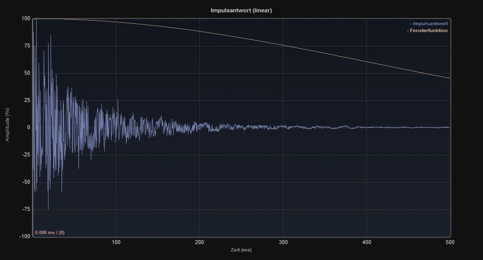This screenshot has width=483, height=260.
Task: Click the -50 tick on the amplitude axis
Action: (26, 182)
